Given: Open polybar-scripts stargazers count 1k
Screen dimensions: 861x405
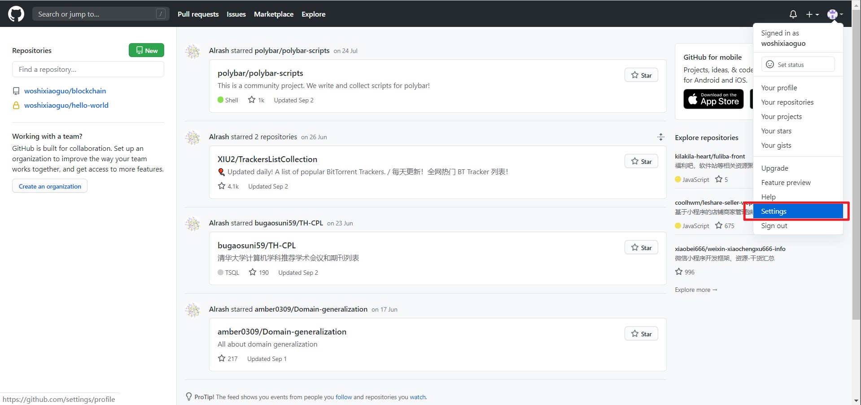Looking at the screenshot, I should [256, 100].
